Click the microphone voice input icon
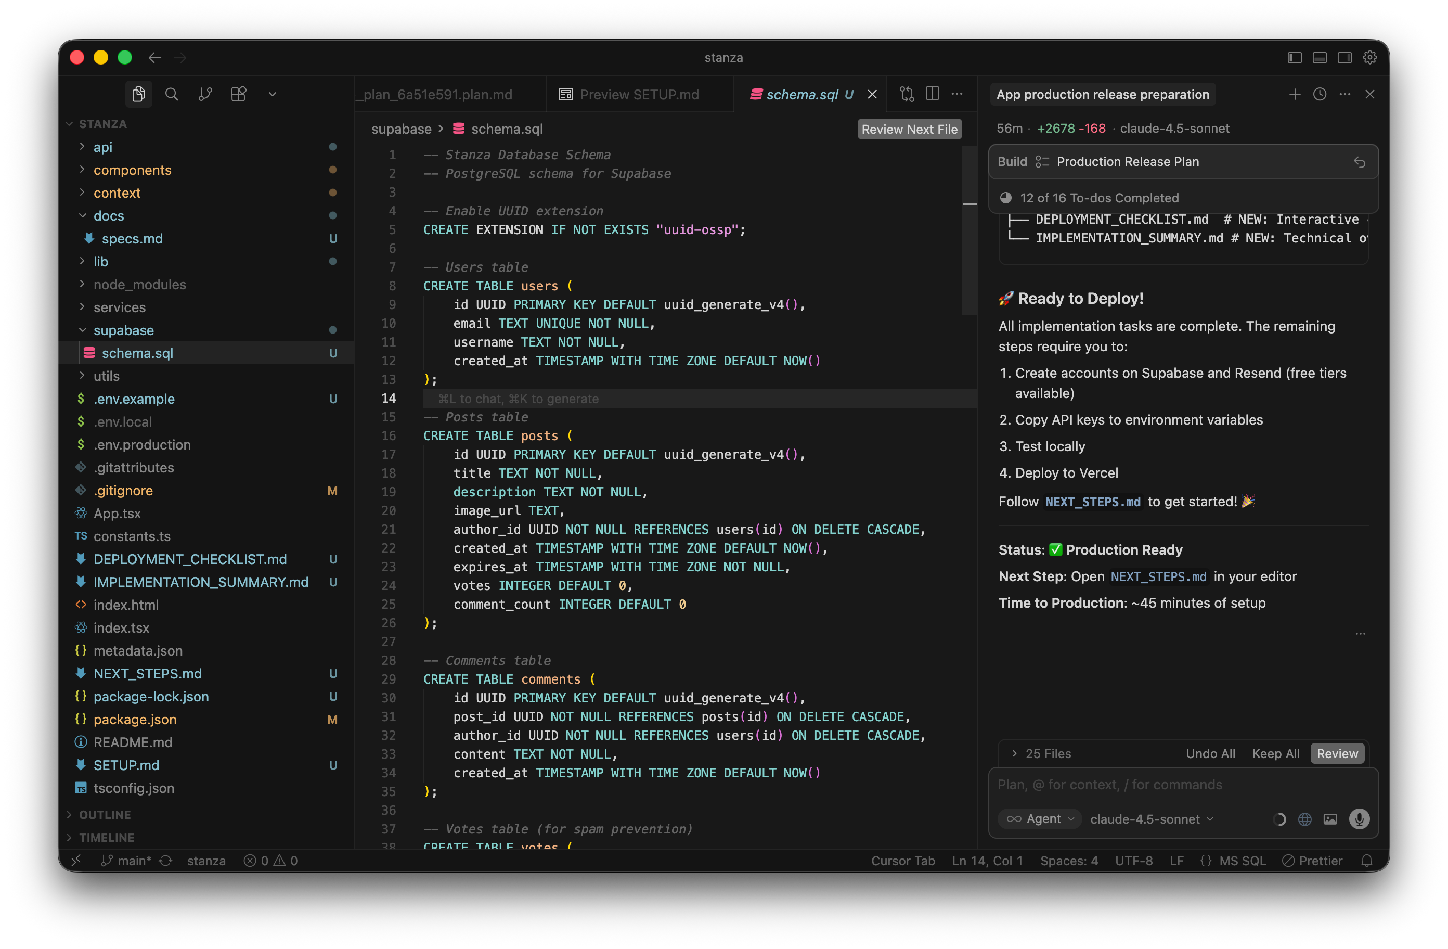Image resolution: width=1448 pixels, height=949 pixels. [x=1359, y=819]
